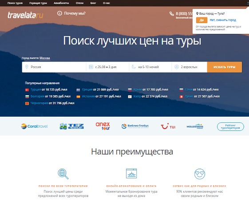Click the globe search advantage icon

pos(63,174)
